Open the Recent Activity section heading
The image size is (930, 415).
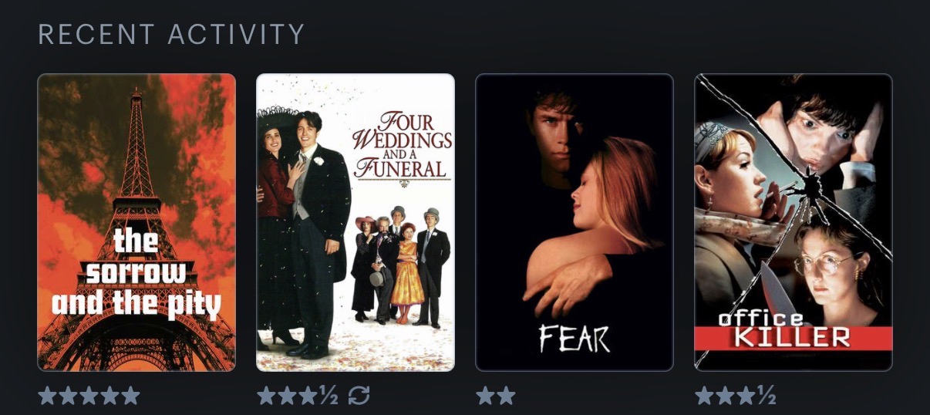click(x=171, y=34)
